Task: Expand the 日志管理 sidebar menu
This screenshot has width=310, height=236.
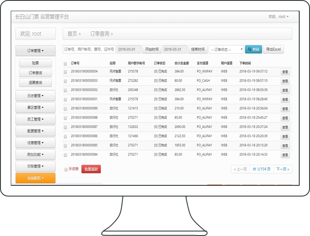Action: [x=35, y=96]
